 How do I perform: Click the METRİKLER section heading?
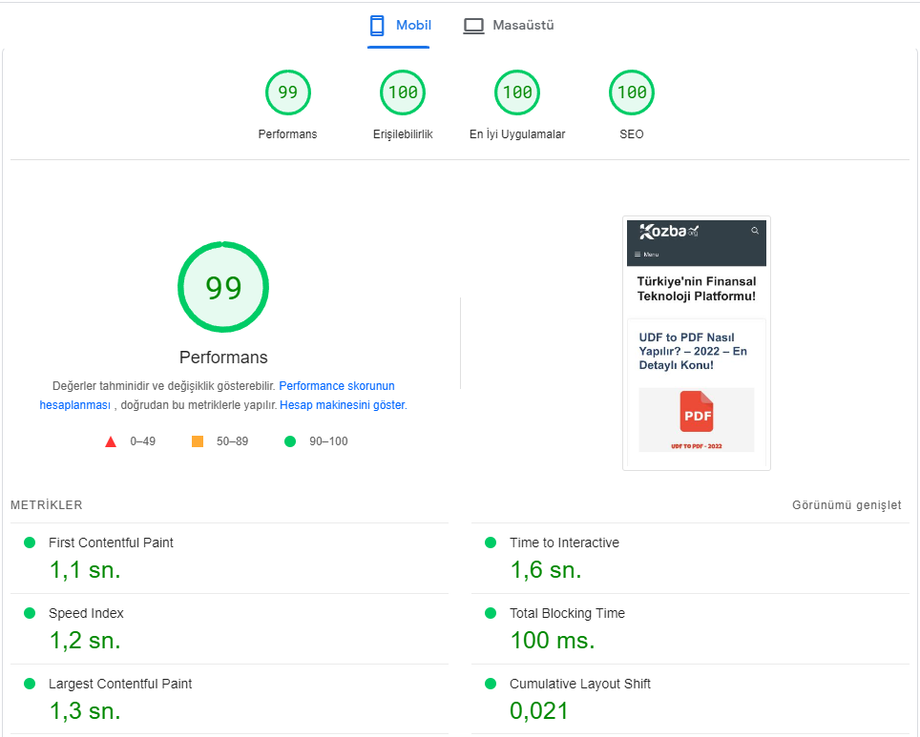[x=47, y=504]
